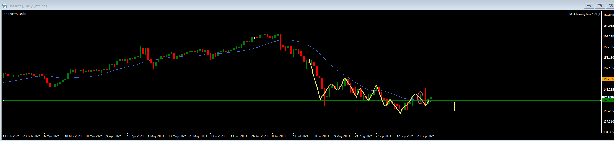Screen dimensions: 614x141
Task: Click the USDJPY$,Daily chart caption text
Action: 15,14
